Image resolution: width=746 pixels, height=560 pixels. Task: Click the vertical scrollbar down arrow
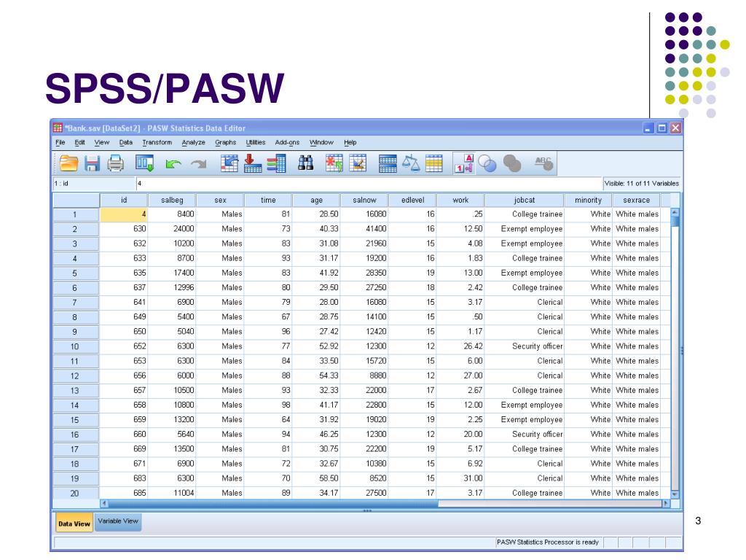pos(675,494)
